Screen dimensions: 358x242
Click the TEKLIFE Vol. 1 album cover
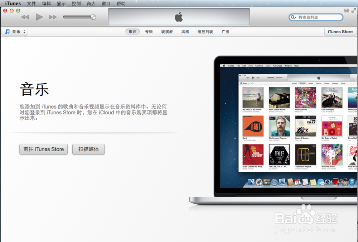pos(279,155)
